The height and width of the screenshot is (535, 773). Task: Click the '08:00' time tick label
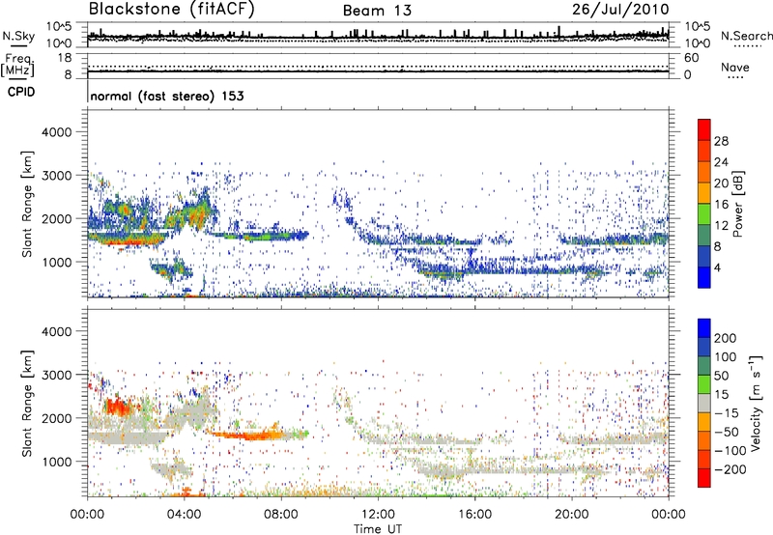(281, 515)
